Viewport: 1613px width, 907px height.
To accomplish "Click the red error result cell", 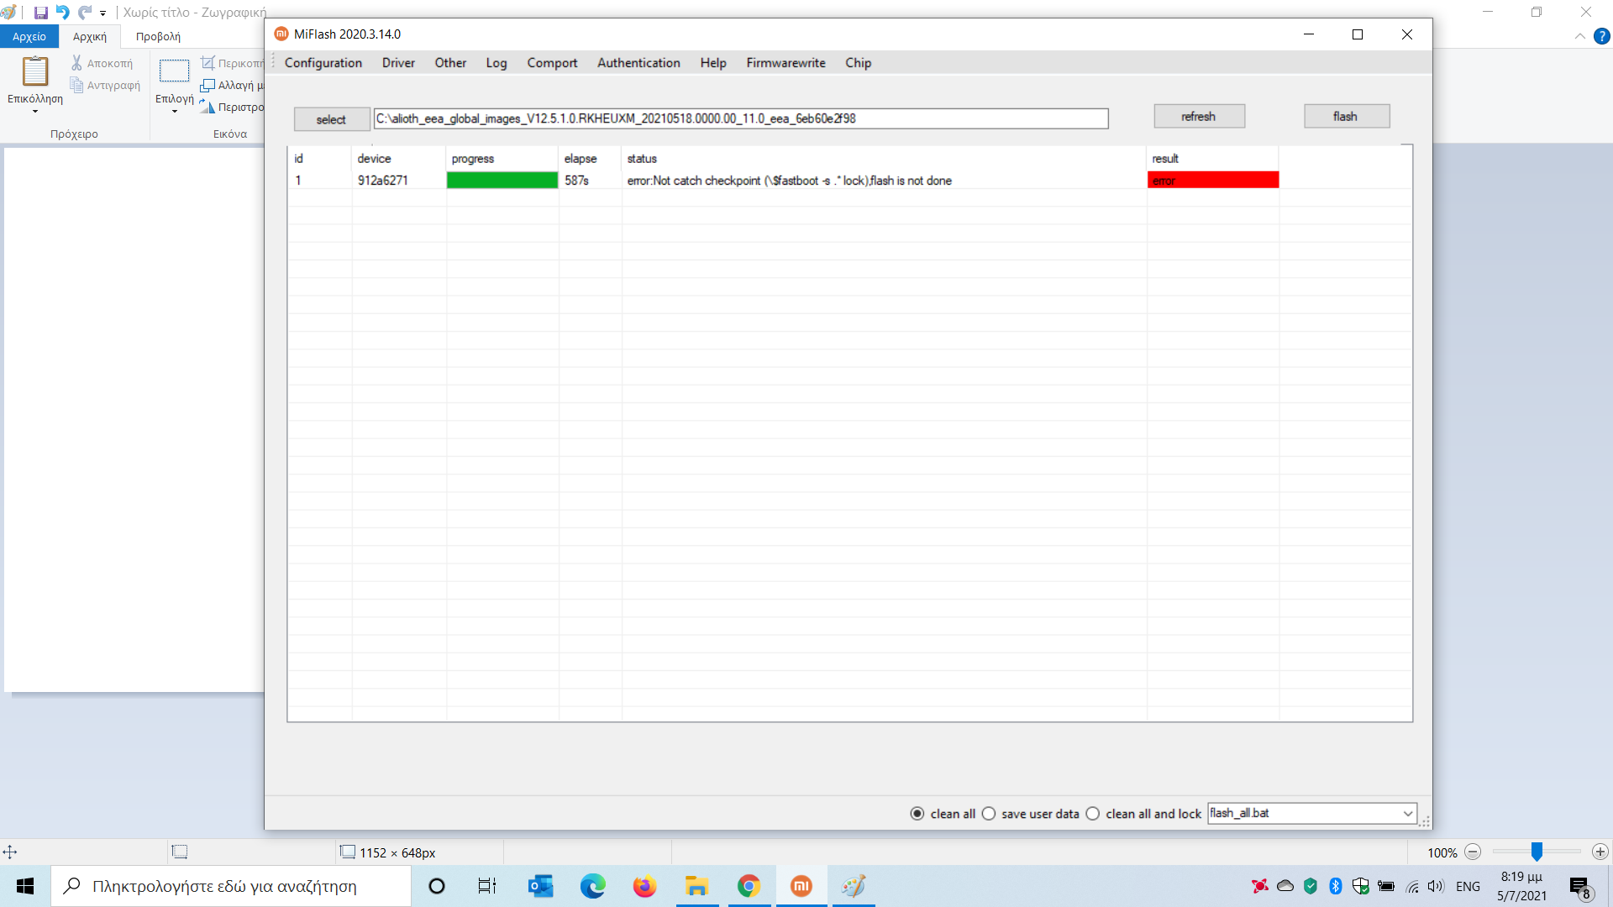I will (x=1213, y=180).
